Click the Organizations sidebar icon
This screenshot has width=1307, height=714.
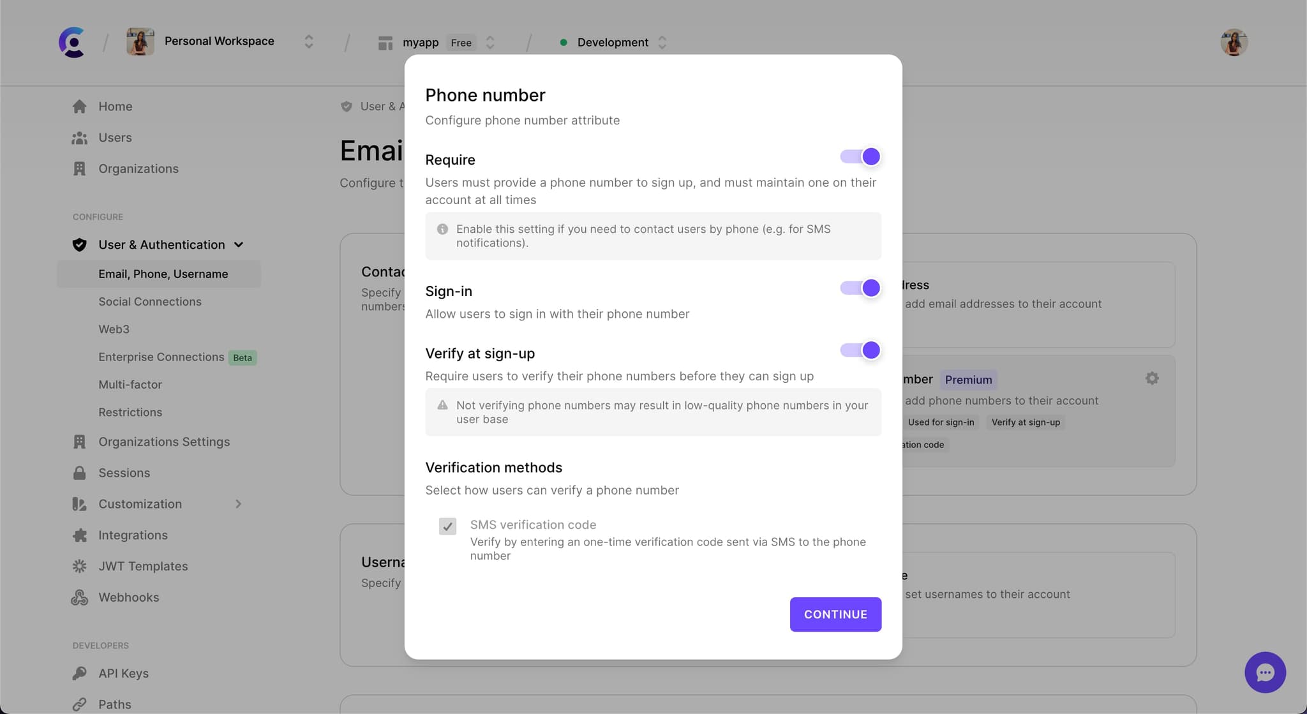79,169
